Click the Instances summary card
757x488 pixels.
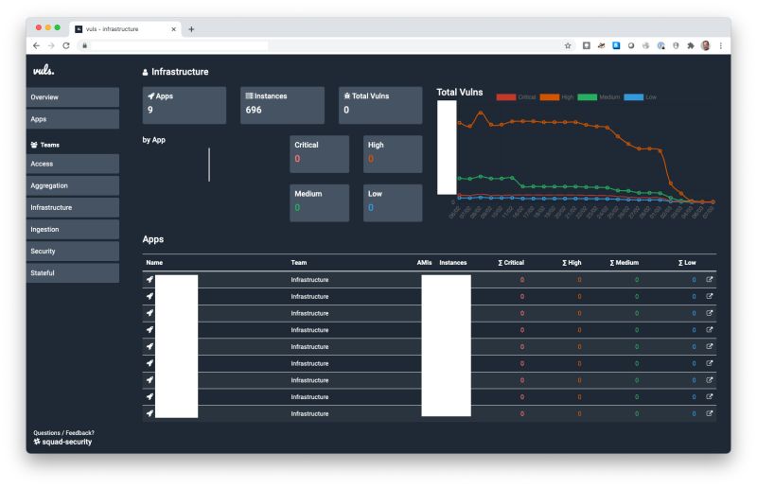(282, 105)
